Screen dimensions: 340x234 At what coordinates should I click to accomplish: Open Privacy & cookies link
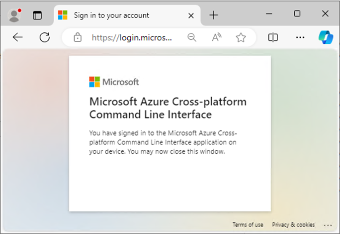pos(293,225)
